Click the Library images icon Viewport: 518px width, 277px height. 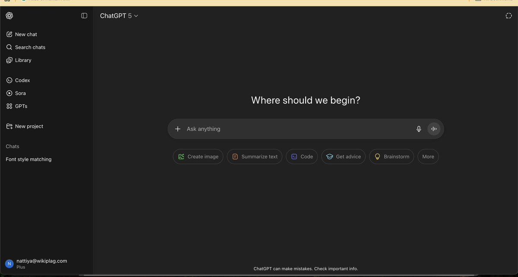9,60
